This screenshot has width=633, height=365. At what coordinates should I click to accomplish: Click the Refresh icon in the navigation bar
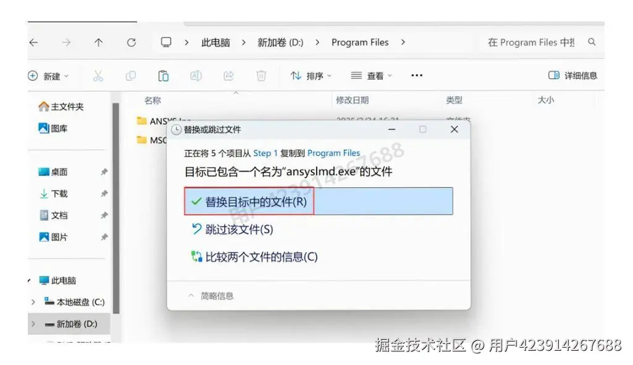[x=132, y=42]
